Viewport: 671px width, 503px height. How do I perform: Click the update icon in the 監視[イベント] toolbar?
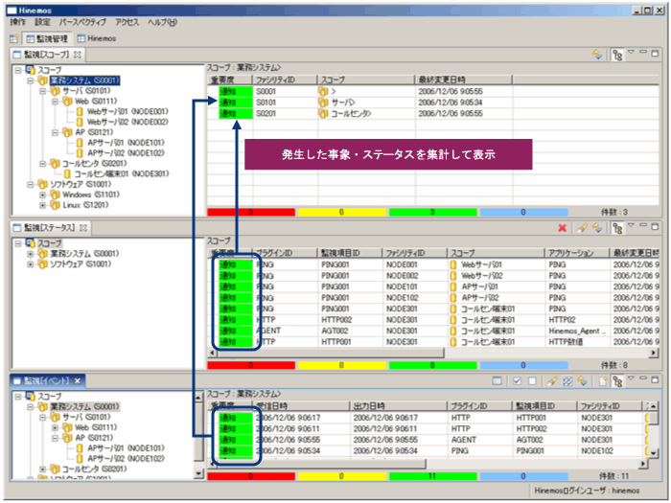tap(582, 380)
